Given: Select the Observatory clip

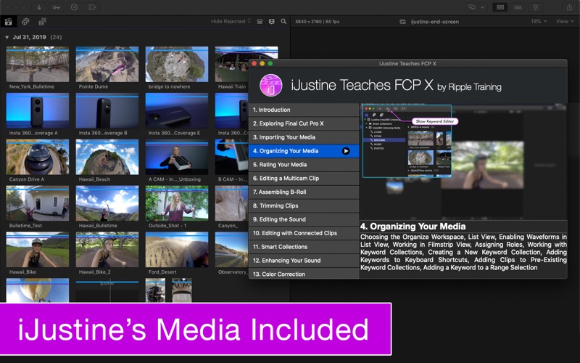Looking at the screenshot, I should pos(231,249).
